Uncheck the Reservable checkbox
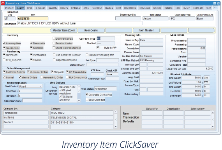This screenshot has height=150, width=222. (31, 43)
